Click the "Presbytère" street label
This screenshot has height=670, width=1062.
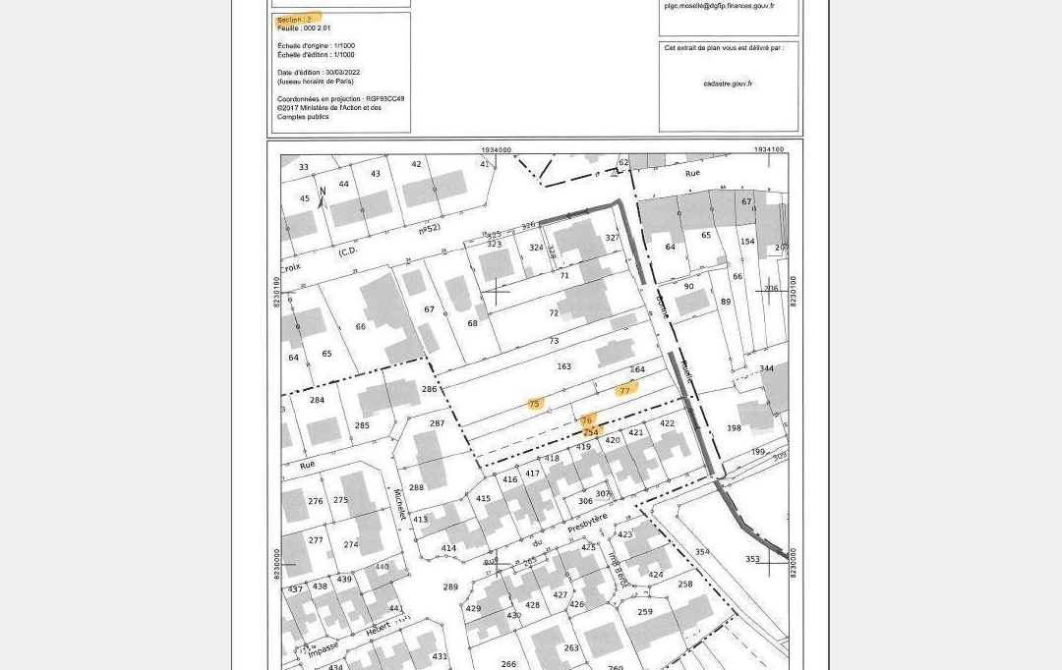[x=587, y=523]
